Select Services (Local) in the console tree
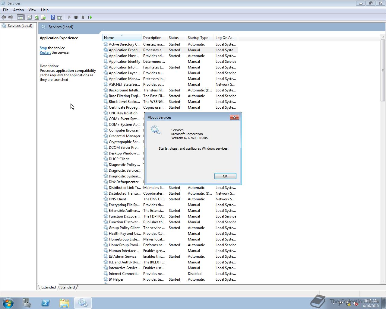Screen dimensions: 386x309 (20, 26)
